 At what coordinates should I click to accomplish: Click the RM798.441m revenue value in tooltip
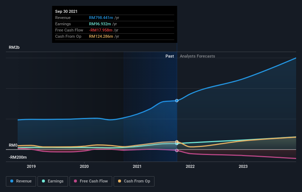[x=101, y=18]
